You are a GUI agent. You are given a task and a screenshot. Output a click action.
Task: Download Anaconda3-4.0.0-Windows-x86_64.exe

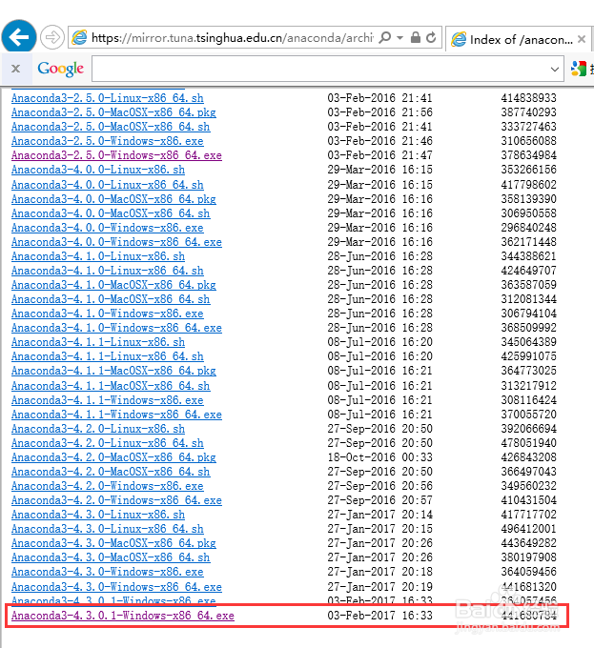116,242
